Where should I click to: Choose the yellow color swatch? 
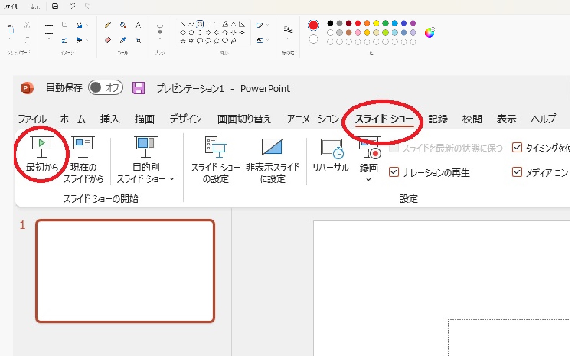[x=376, y=23]
